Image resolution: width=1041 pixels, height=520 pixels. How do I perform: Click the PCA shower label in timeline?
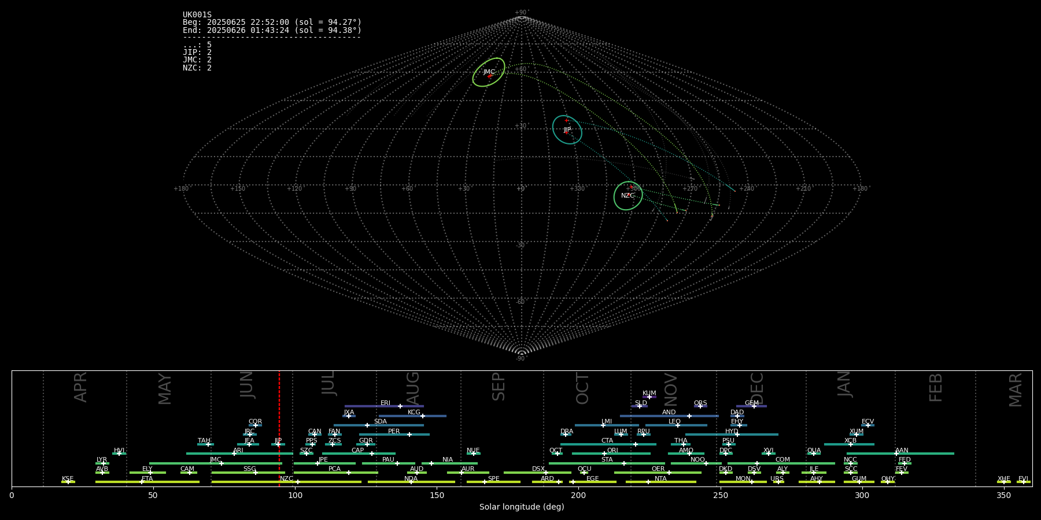pos(335,469)
